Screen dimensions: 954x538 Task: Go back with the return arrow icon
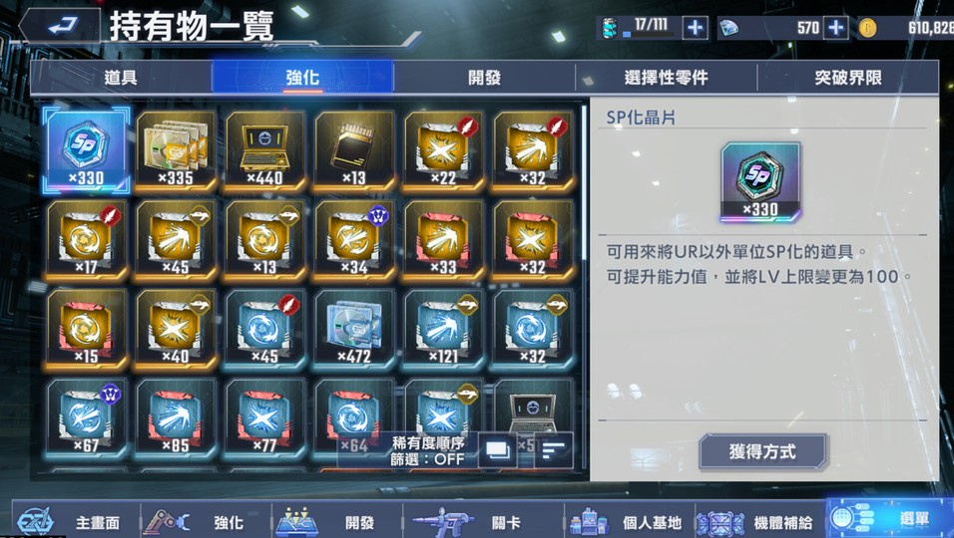point(61,26)
